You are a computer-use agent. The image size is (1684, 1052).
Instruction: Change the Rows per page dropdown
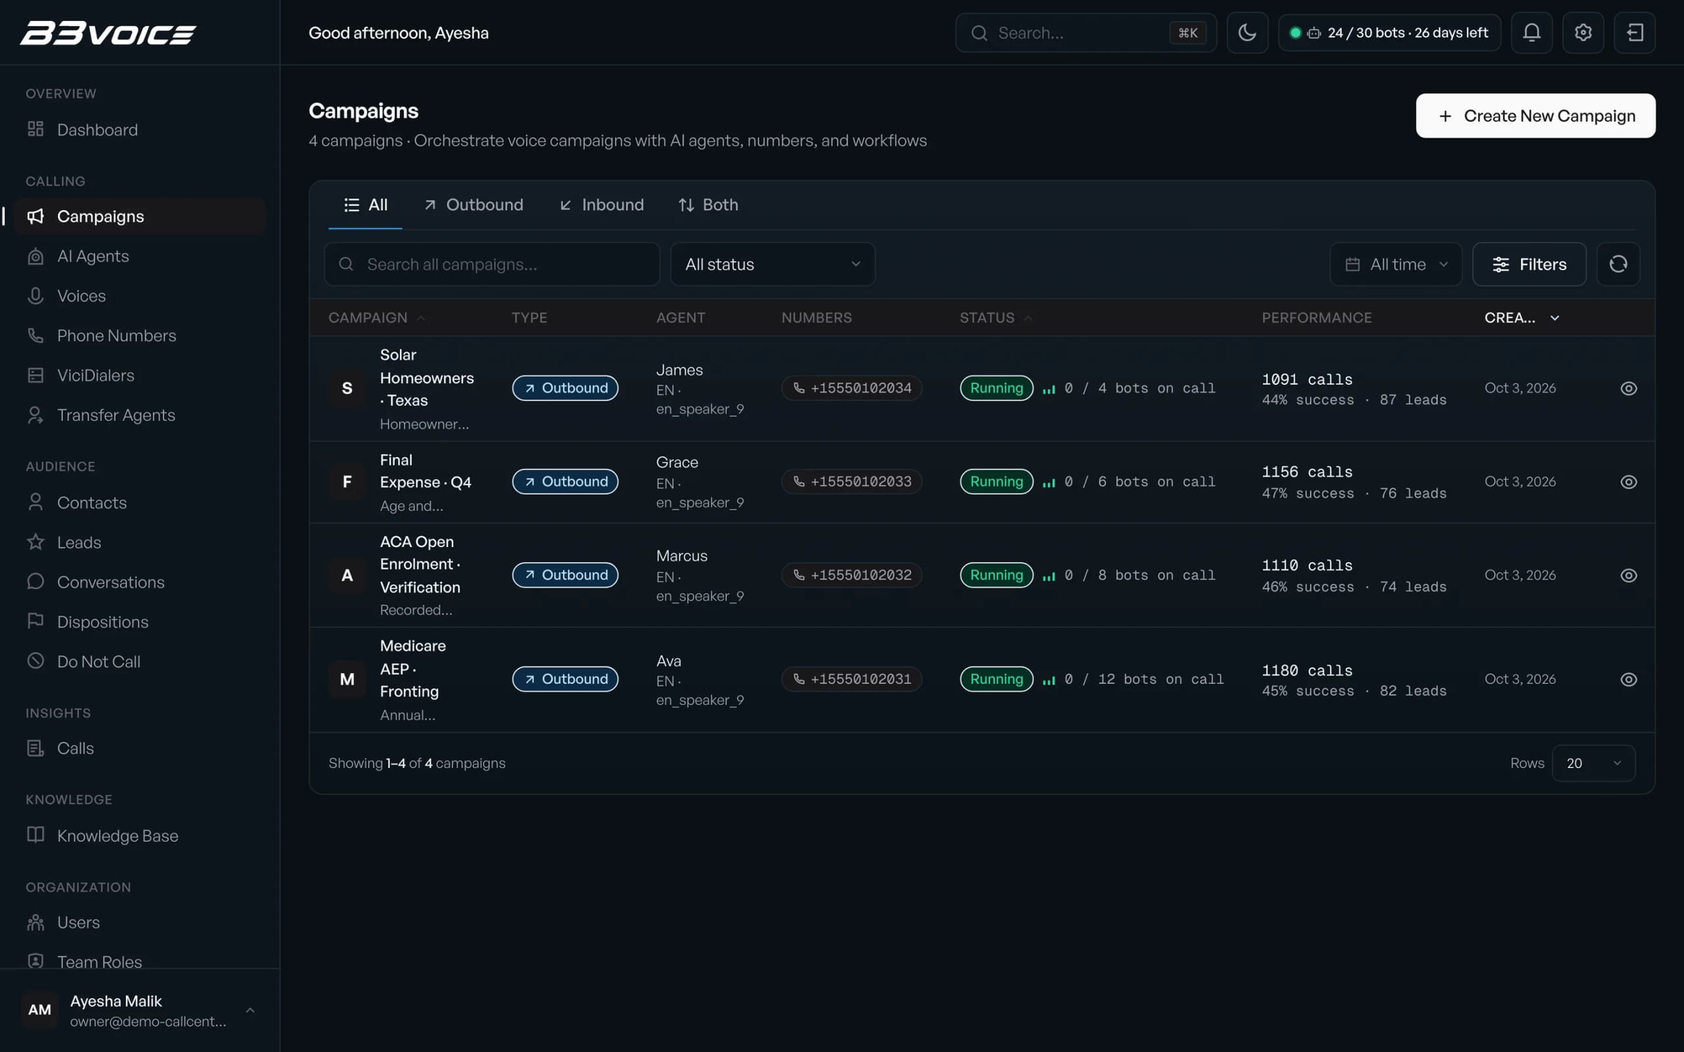pyautogui.click(x=1593, y=763)
